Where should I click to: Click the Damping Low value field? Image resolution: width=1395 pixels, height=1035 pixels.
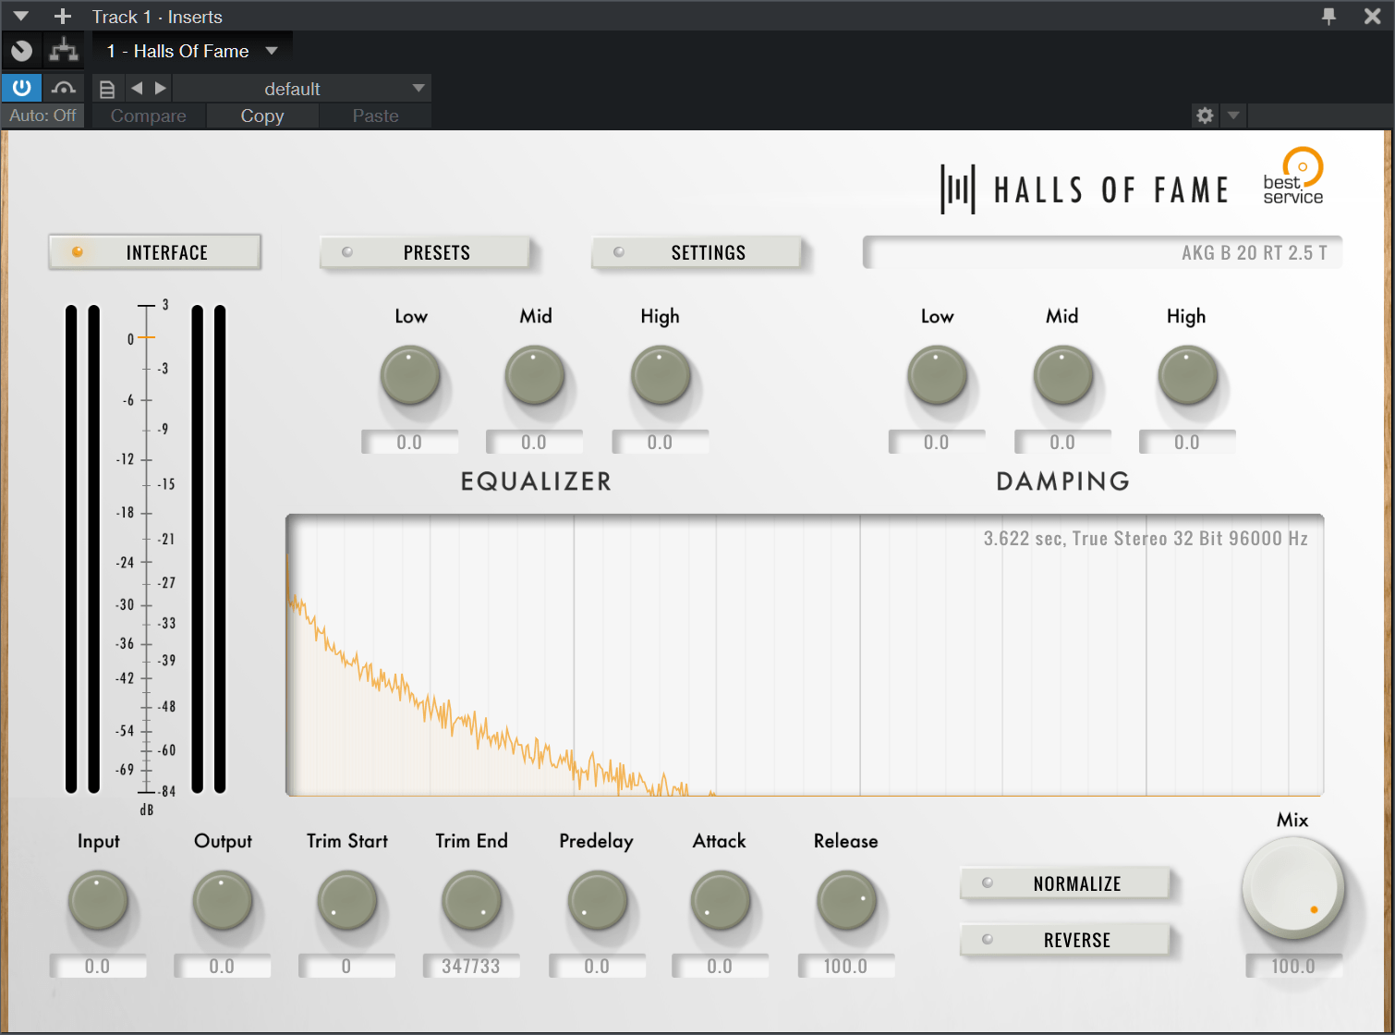(937, 442)
